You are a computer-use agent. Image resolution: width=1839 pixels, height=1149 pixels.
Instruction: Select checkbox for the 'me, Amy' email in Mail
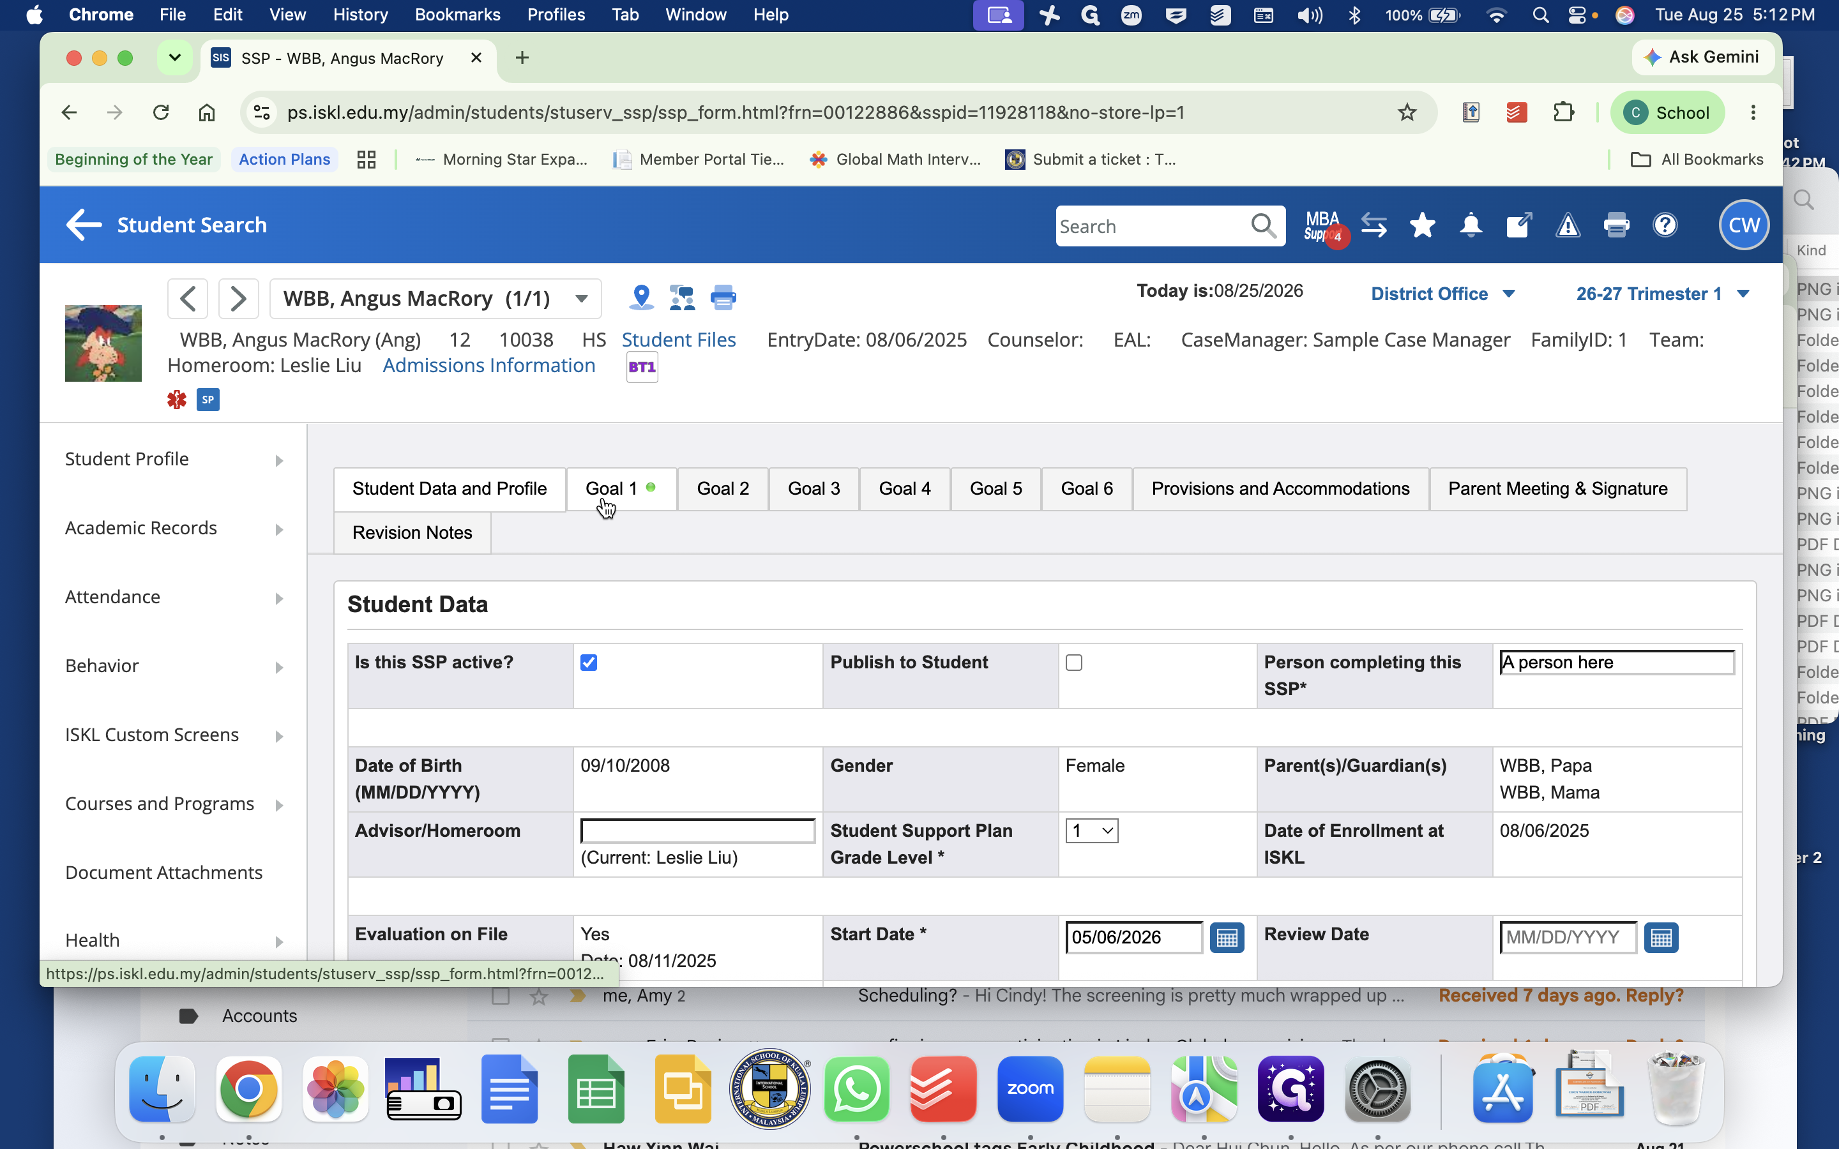coord(501,996)
